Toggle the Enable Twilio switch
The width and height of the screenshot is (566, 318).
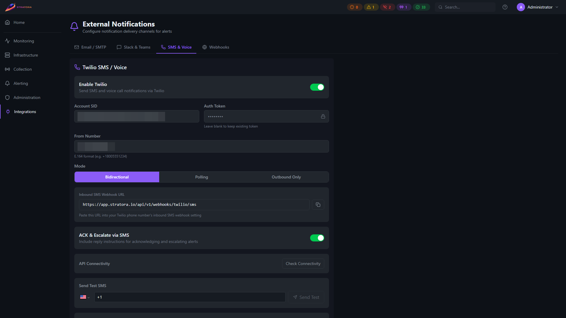317,87
